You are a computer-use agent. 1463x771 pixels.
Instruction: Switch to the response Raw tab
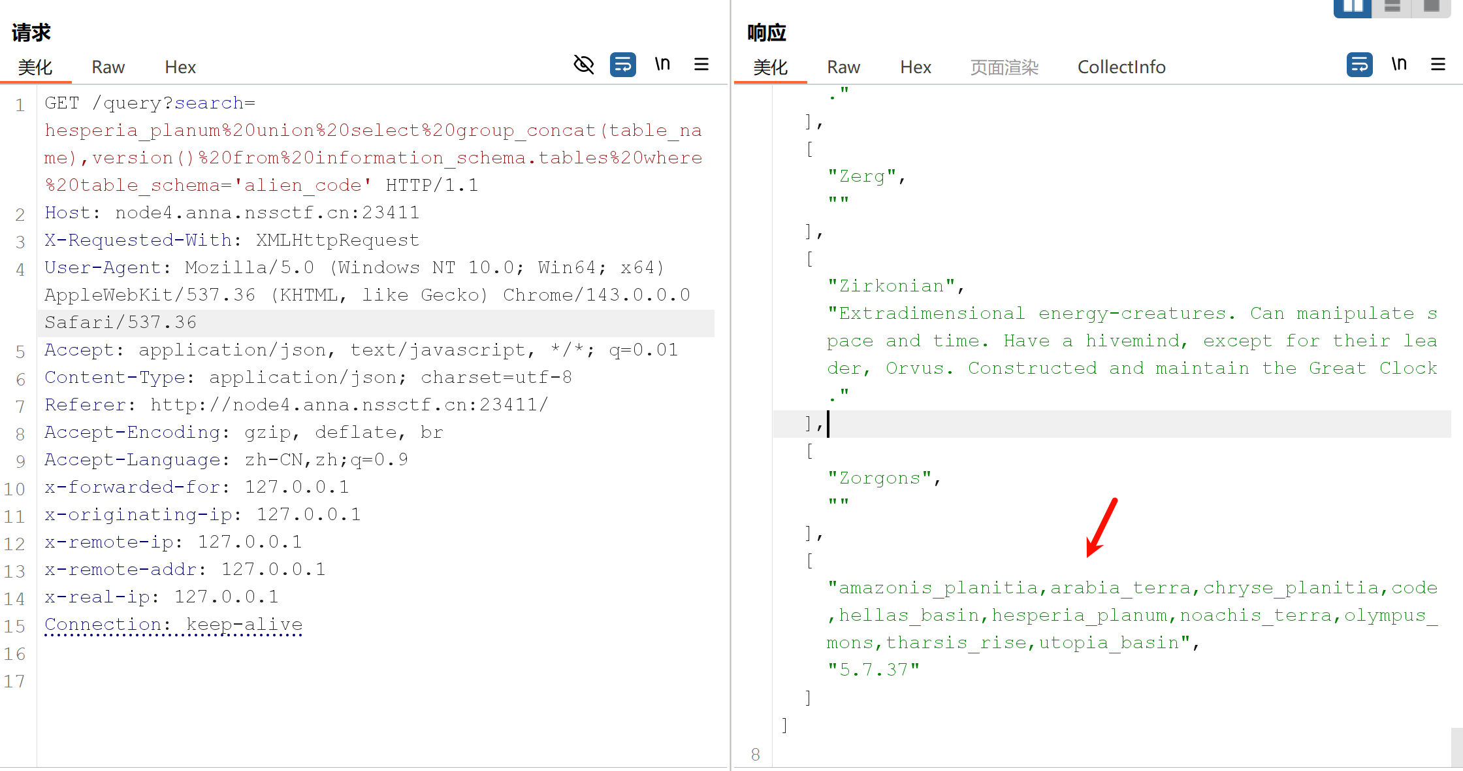(x=843, y=67)
